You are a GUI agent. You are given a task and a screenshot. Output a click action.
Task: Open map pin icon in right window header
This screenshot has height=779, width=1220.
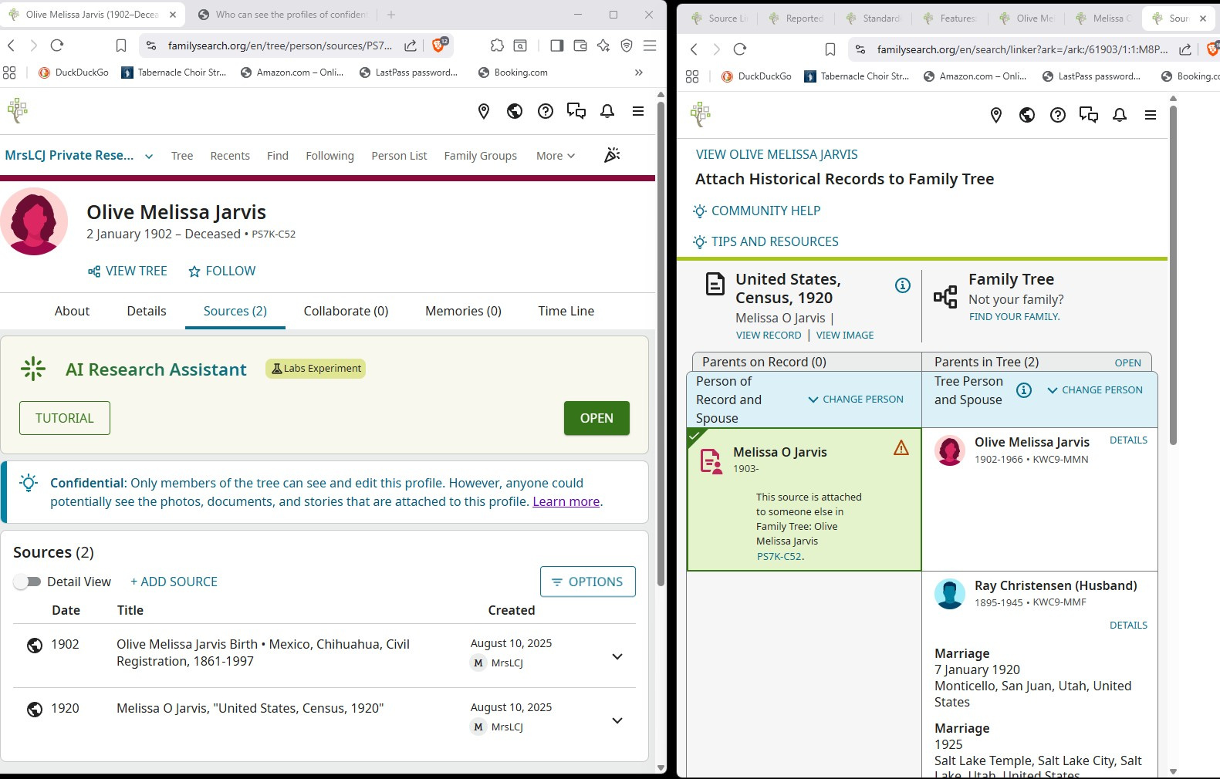click(x=996, y=115)
